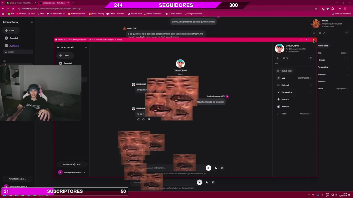Share the CHIMPORNO character via share icon
353x198 pixels.
[x=277, y=58]
